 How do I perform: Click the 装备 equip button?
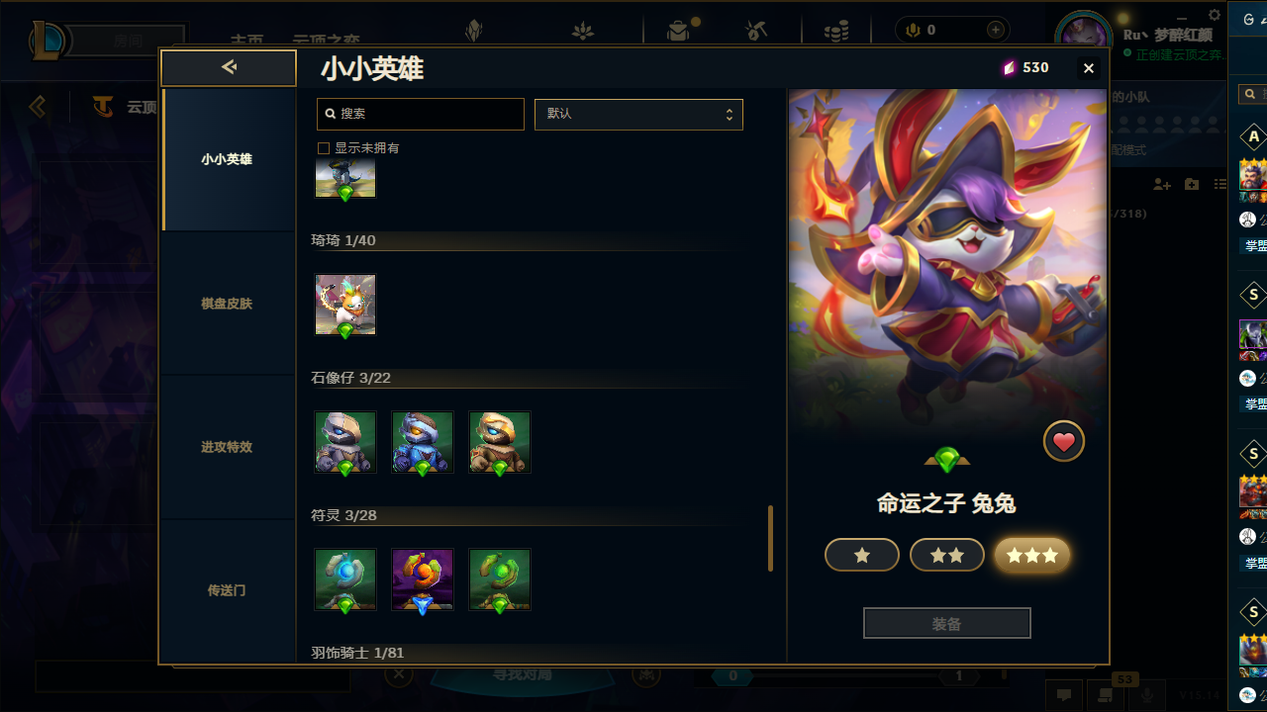coord(947,624)
